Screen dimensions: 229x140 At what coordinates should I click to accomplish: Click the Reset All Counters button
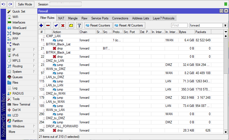[x=129, y=25]
